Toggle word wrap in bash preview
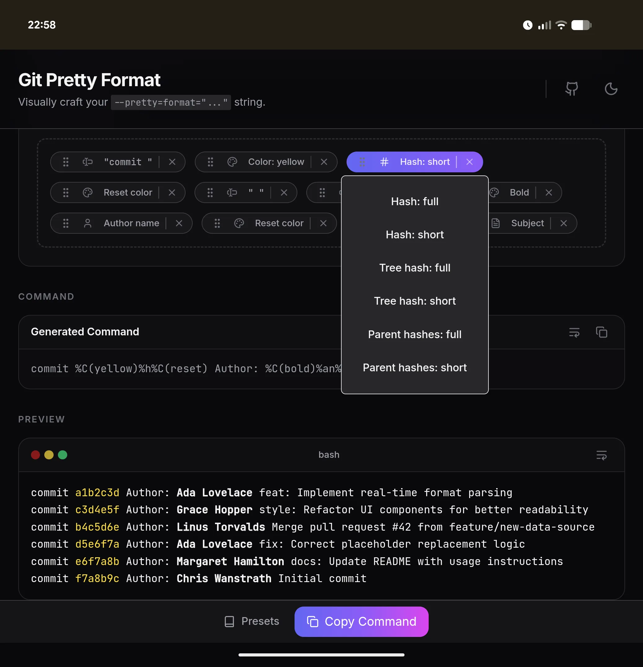 [x=601, y=455]
